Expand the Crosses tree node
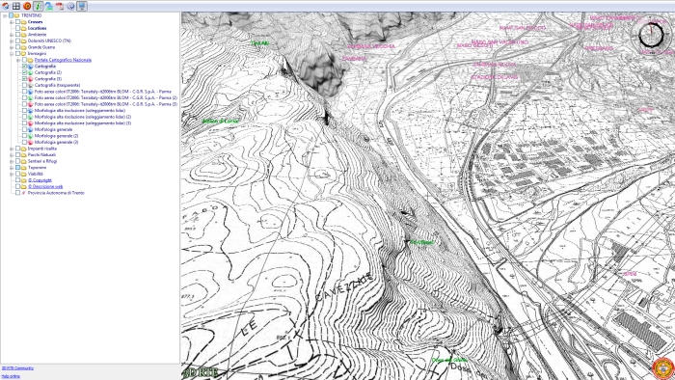This screenshot has height=380, width=675. coord(12,22)
